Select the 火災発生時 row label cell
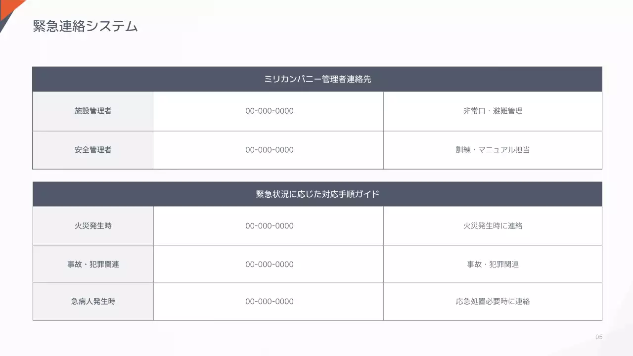The image size is (633, 356). 93,226
